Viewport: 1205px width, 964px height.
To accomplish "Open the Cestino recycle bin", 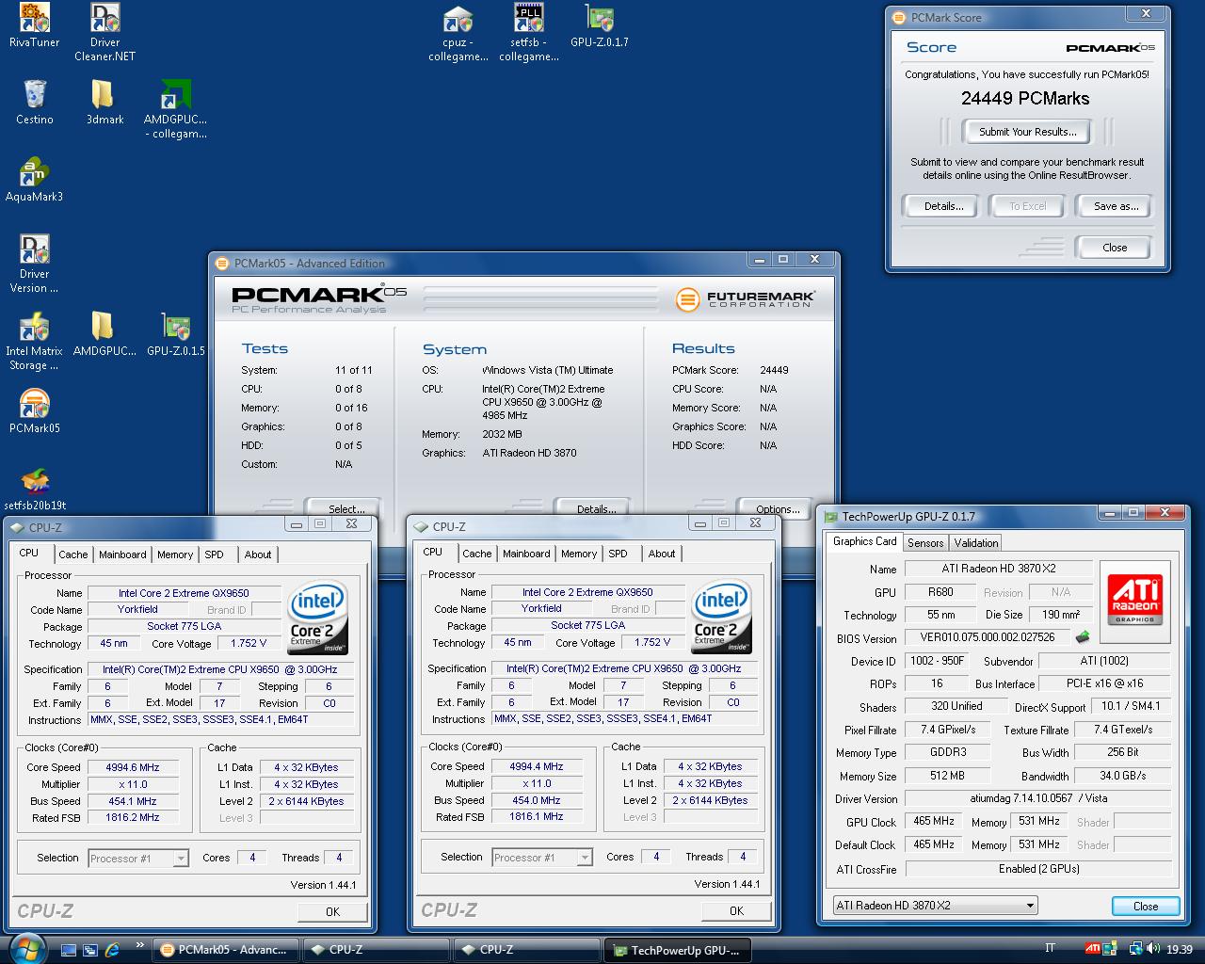I will pyautogui.click(x=35, y=95).
